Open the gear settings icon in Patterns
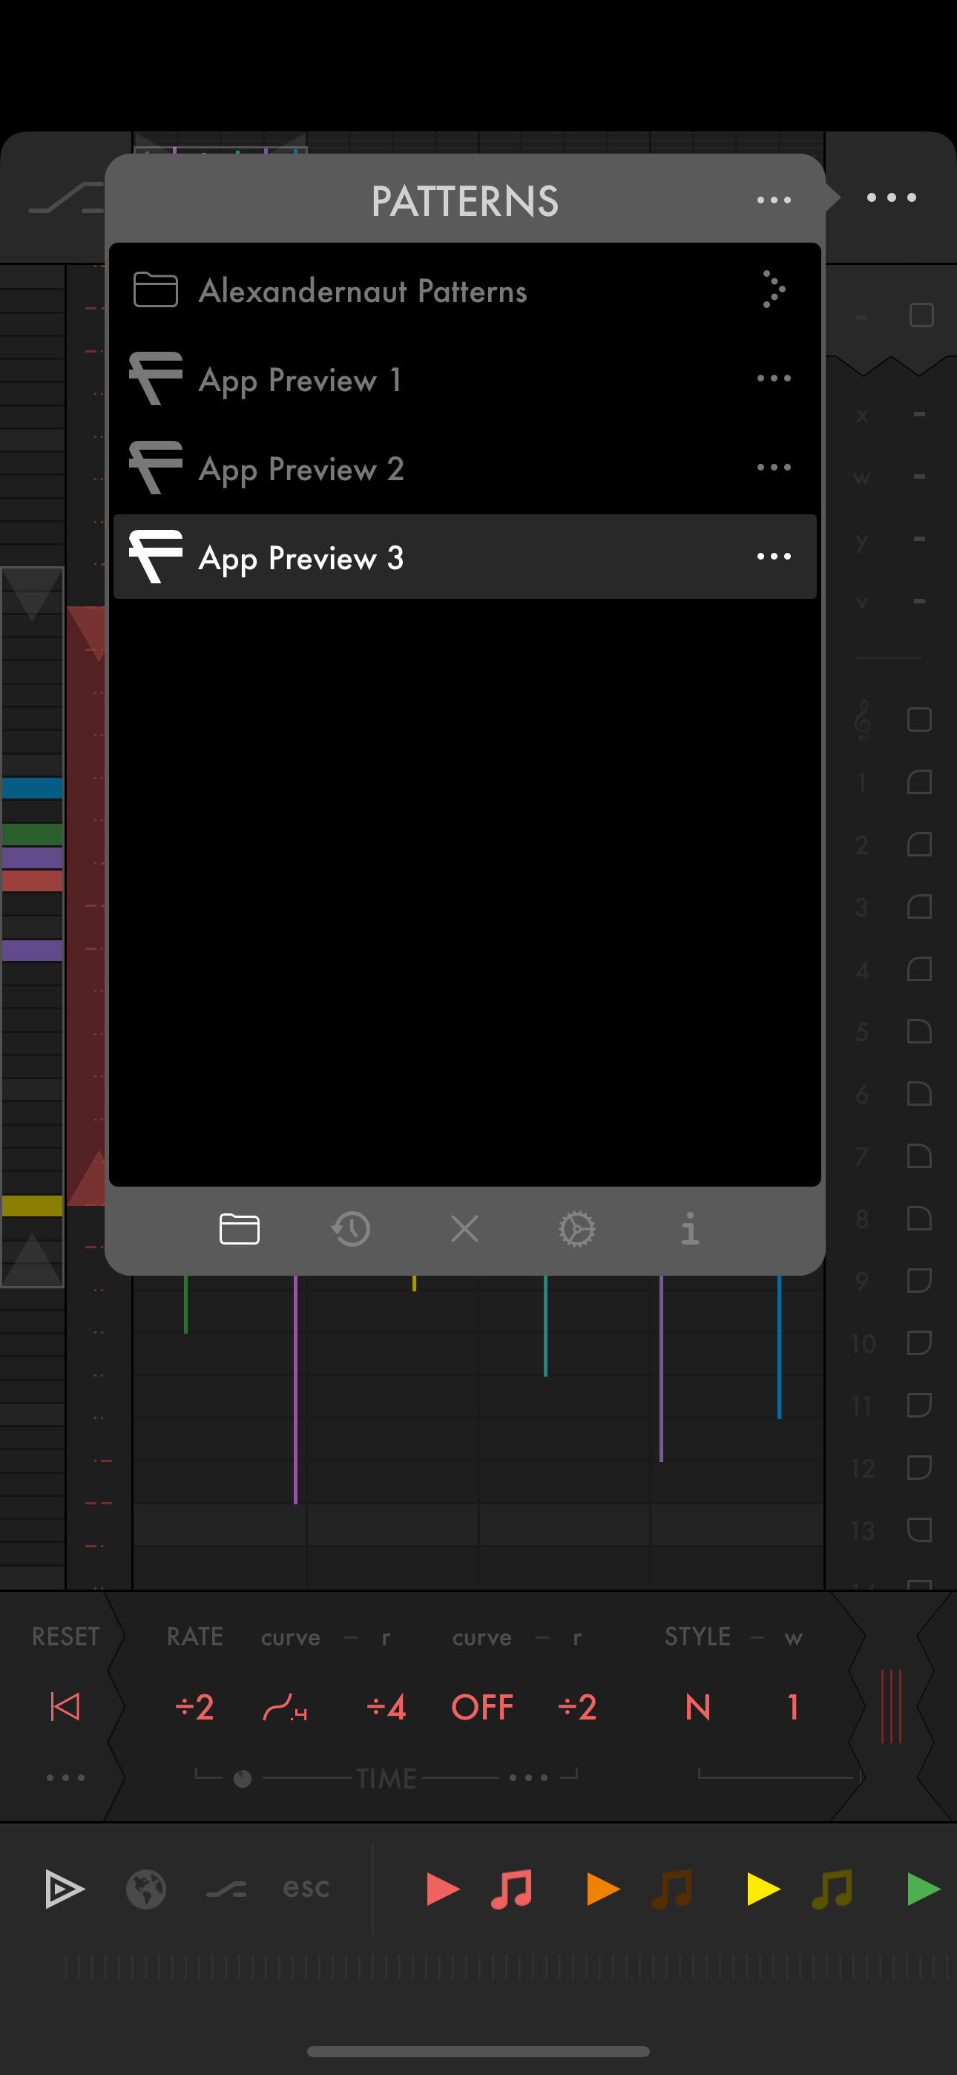Screen dimensions: 957x2075 (x=576, y=1228)
